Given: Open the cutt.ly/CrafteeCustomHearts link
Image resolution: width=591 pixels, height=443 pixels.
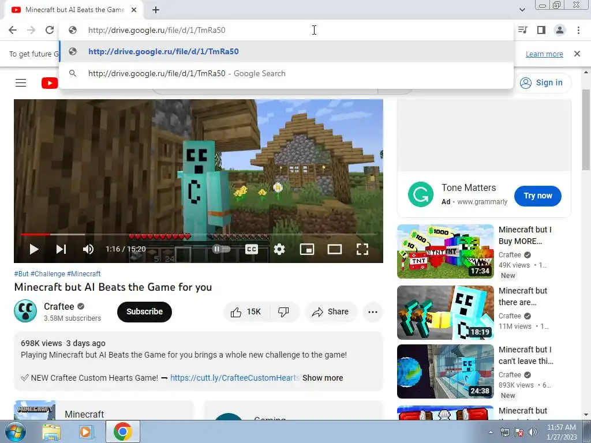Looking at the screenshot, I should [235, 378].
